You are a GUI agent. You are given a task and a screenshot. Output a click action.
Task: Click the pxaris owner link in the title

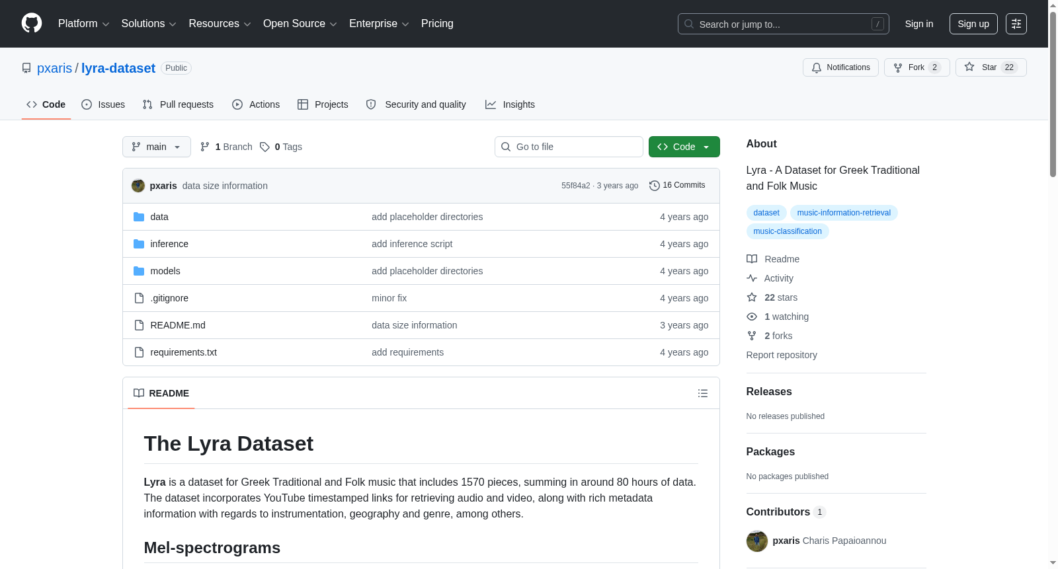[54, 68]
